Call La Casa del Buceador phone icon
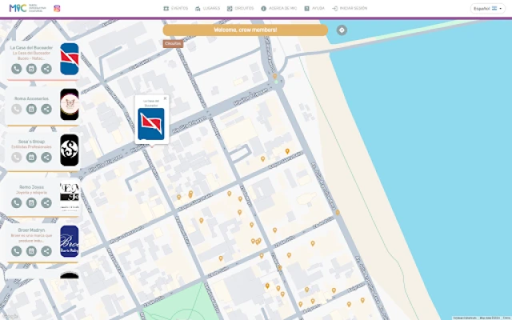Image resolution: width=512 pixels, height=320 pixels. coord(16,69)
